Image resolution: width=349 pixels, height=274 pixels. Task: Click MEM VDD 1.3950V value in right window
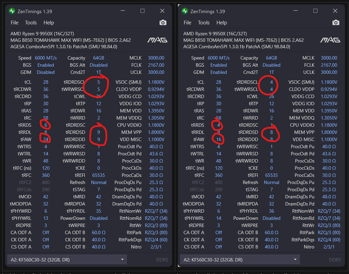pyautogui.click(x=329, y=111)
